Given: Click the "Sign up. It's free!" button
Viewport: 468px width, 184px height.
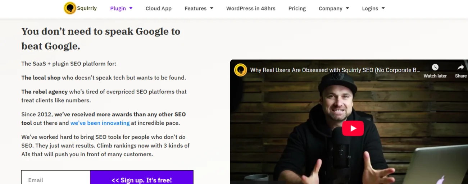Looking at the screenshot, I should tap(141, 180).
